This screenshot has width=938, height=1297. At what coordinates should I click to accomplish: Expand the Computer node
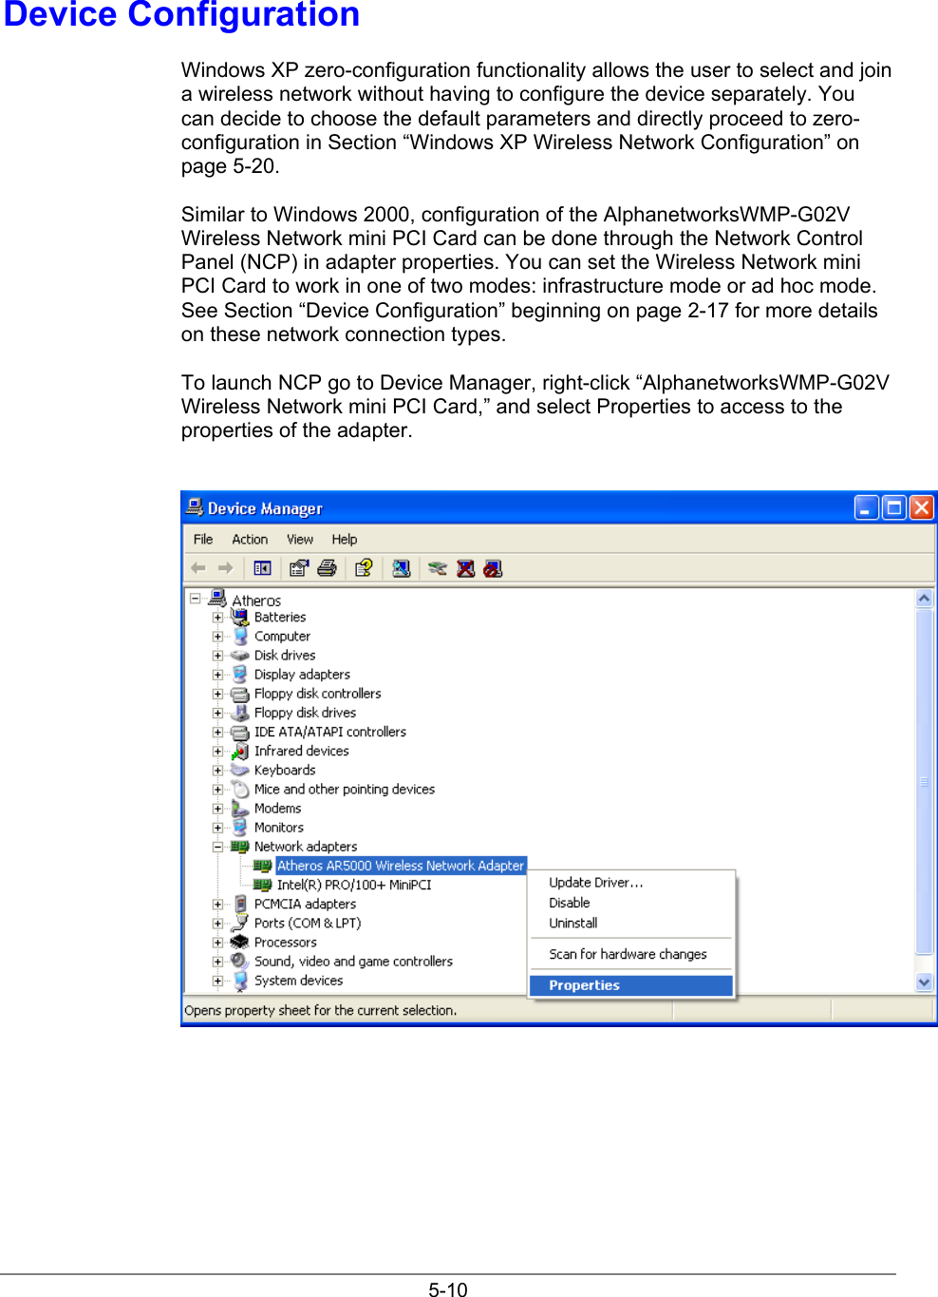point(217,637)
